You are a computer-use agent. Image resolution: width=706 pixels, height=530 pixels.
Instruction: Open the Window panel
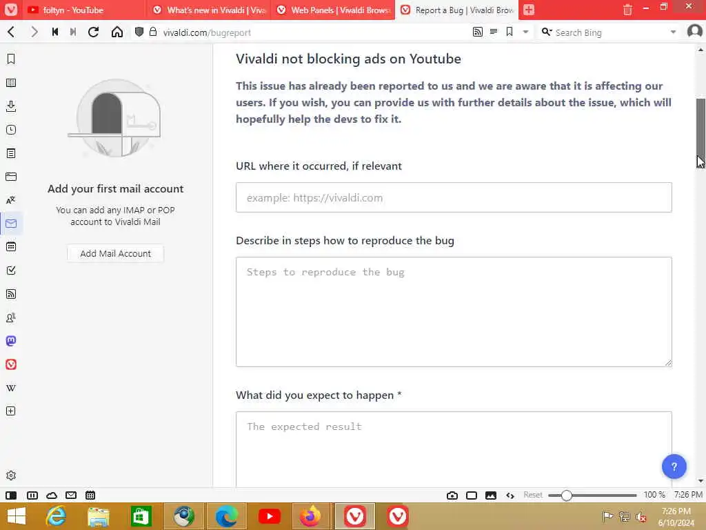point(11,177)
